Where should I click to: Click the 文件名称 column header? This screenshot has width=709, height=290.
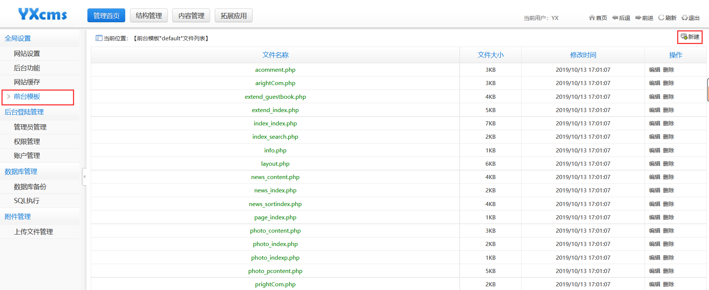(275, 55)
